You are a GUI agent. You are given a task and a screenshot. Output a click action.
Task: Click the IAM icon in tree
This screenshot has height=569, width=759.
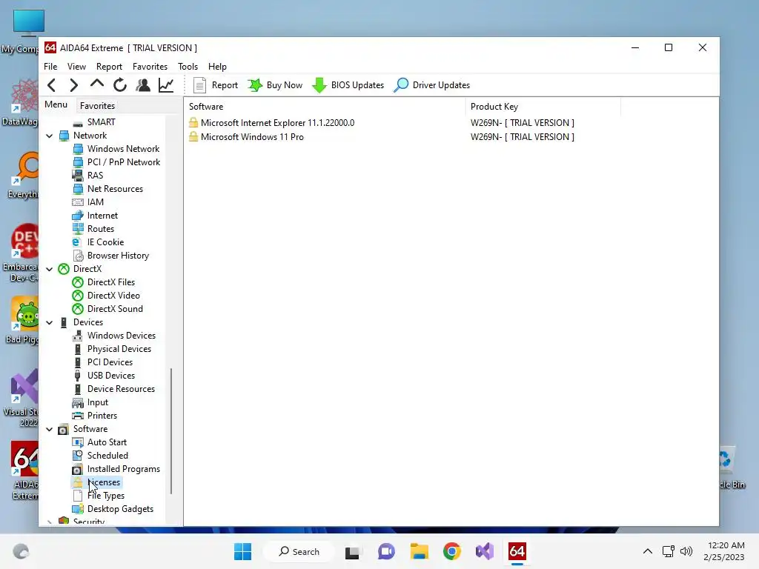[77, 202]
